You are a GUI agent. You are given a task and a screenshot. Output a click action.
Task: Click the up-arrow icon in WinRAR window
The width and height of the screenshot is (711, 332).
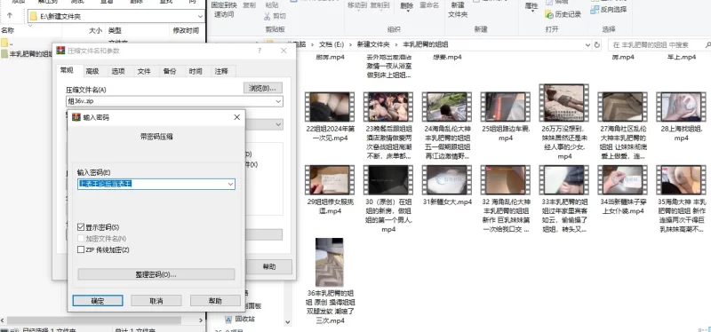pyautogui.click(x=10, y=16)
